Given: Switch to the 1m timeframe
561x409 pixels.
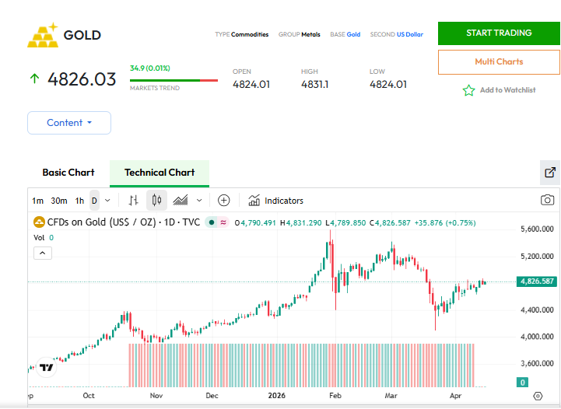Looking at the screenshot, I should click(37, 201).
